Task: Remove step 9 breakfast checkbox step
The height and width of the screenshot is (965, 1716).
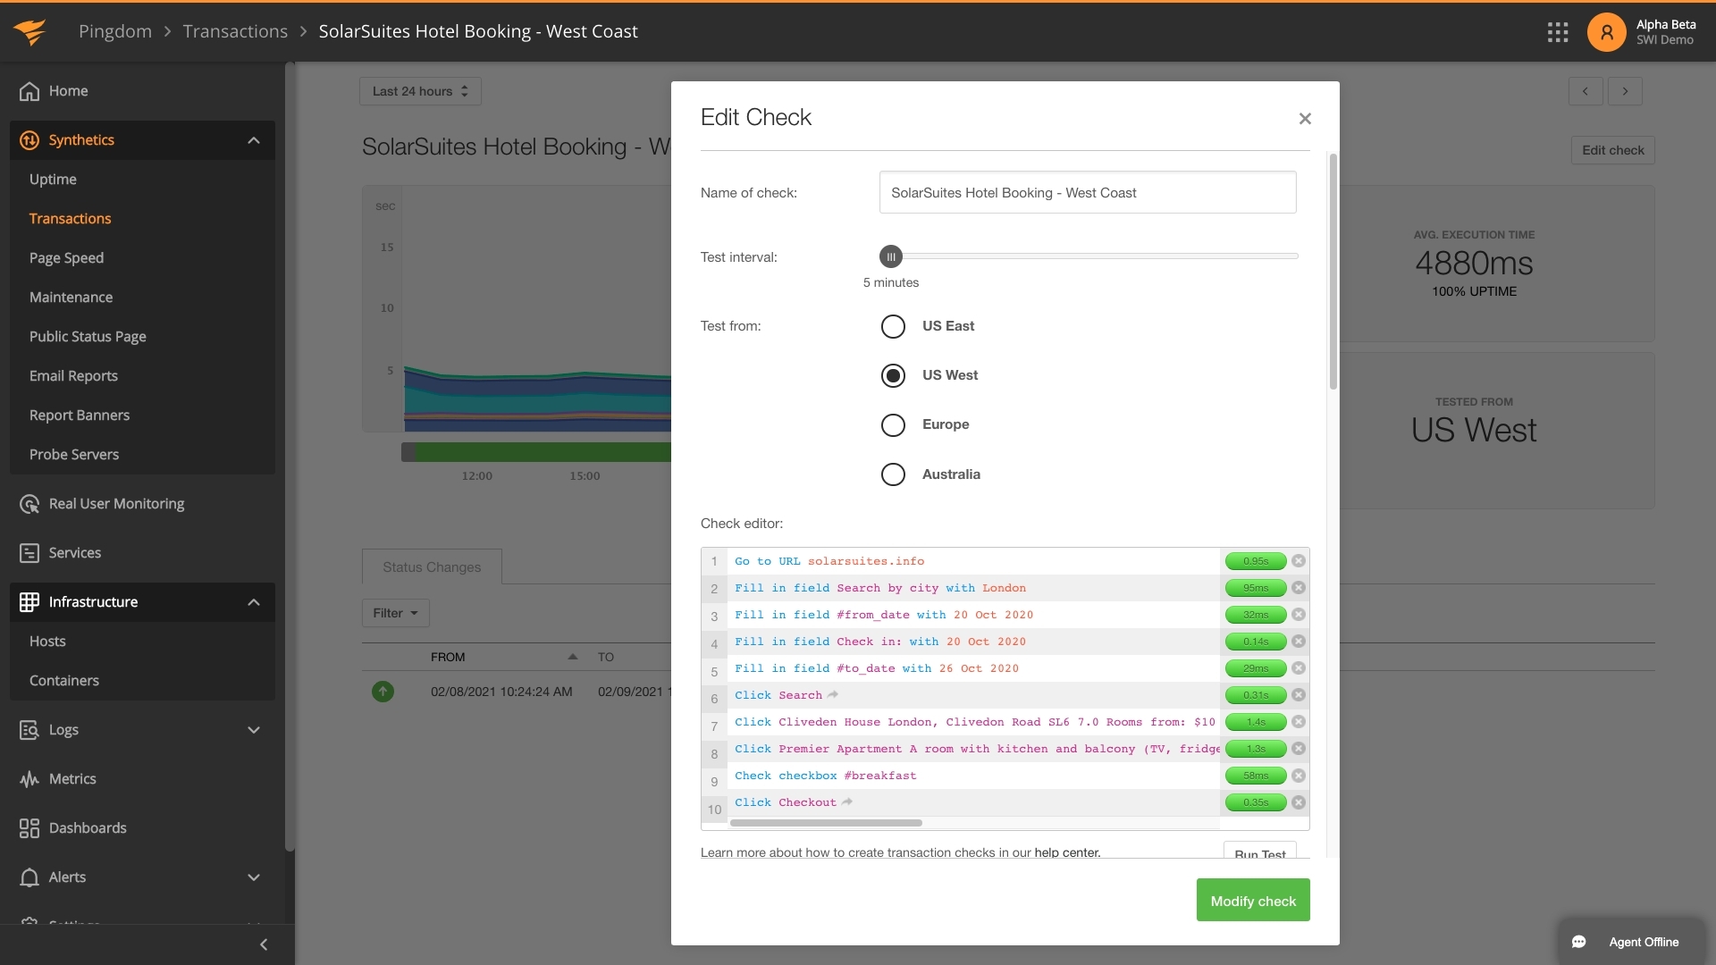Action: click(x=1299, y=776)
